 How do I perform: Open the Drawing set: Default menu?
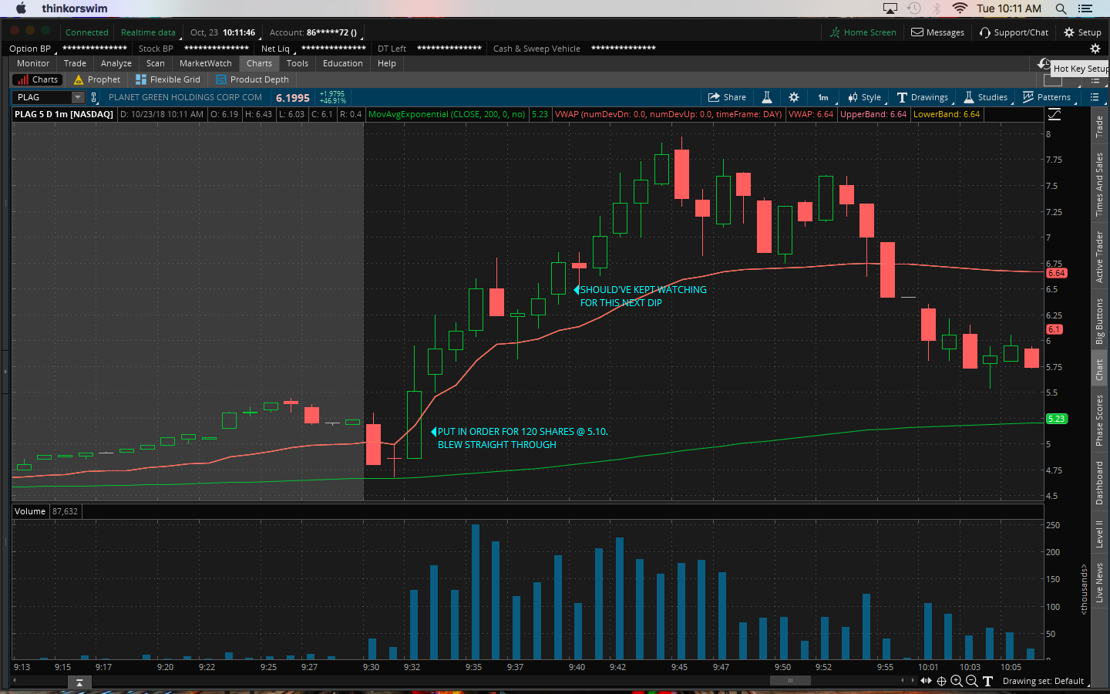(1046, 681)
